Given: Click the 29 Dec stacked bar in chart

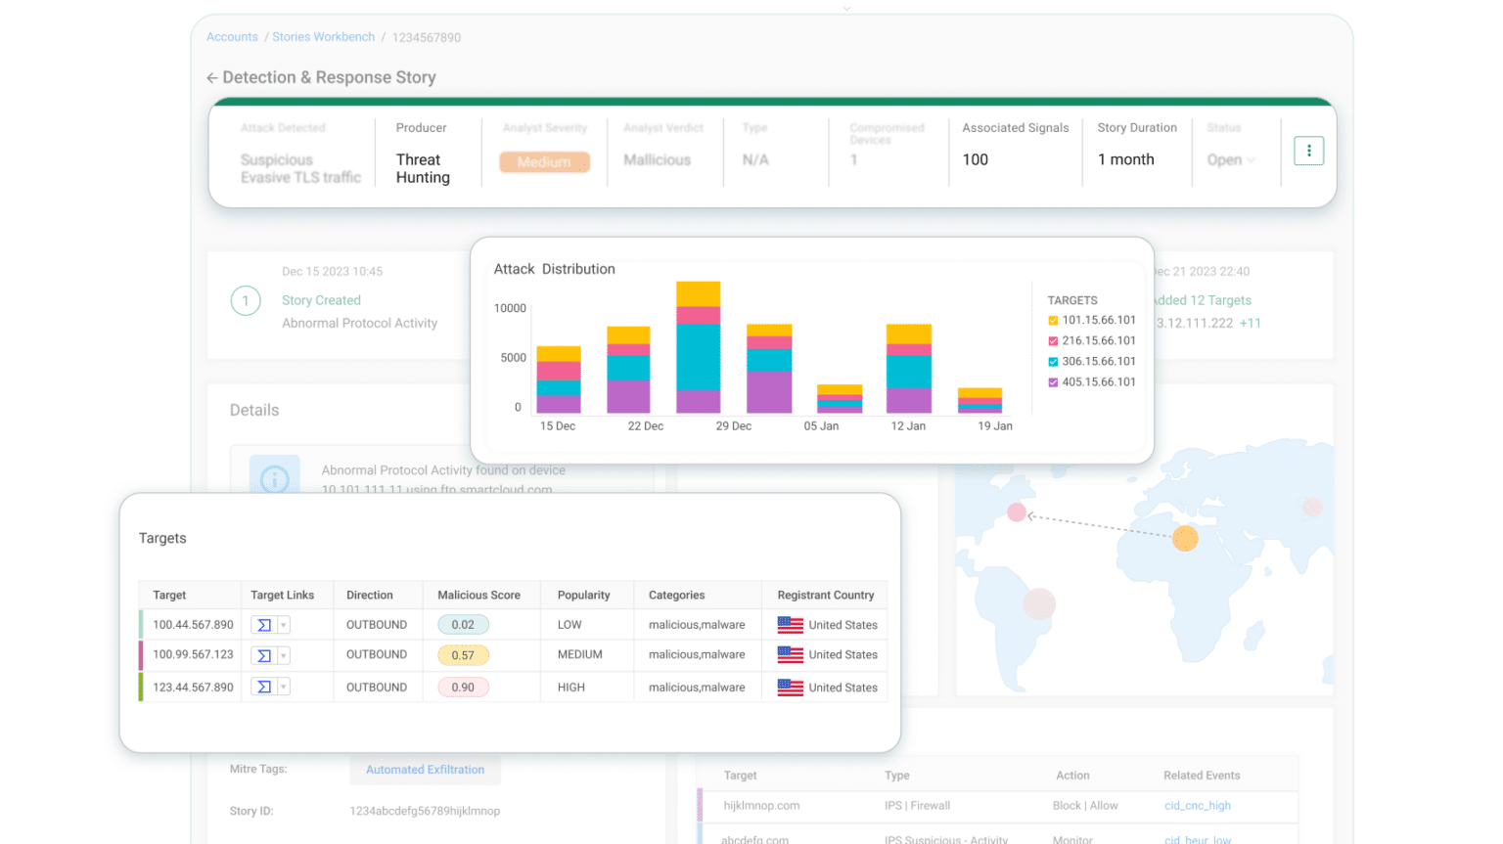Looking at the screenshot, I should coord(699,347).
